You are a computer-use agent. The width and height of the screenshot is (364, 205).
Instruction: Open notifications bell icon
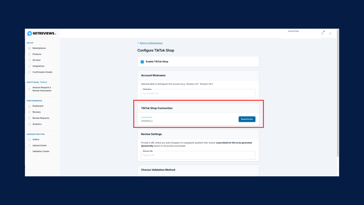323,33
